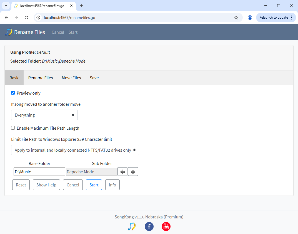Click the right arrow folder button
Viewport: 298px width, 234px height.
point(133,172)
